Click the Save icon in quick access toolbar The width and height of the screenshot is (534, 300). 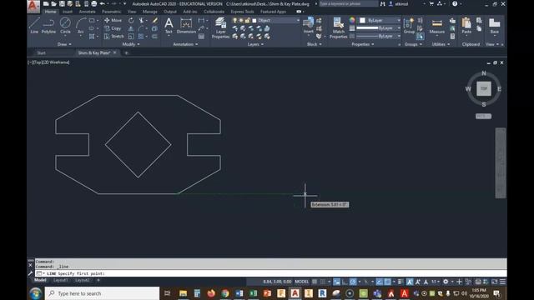click(x=62, y=3)
